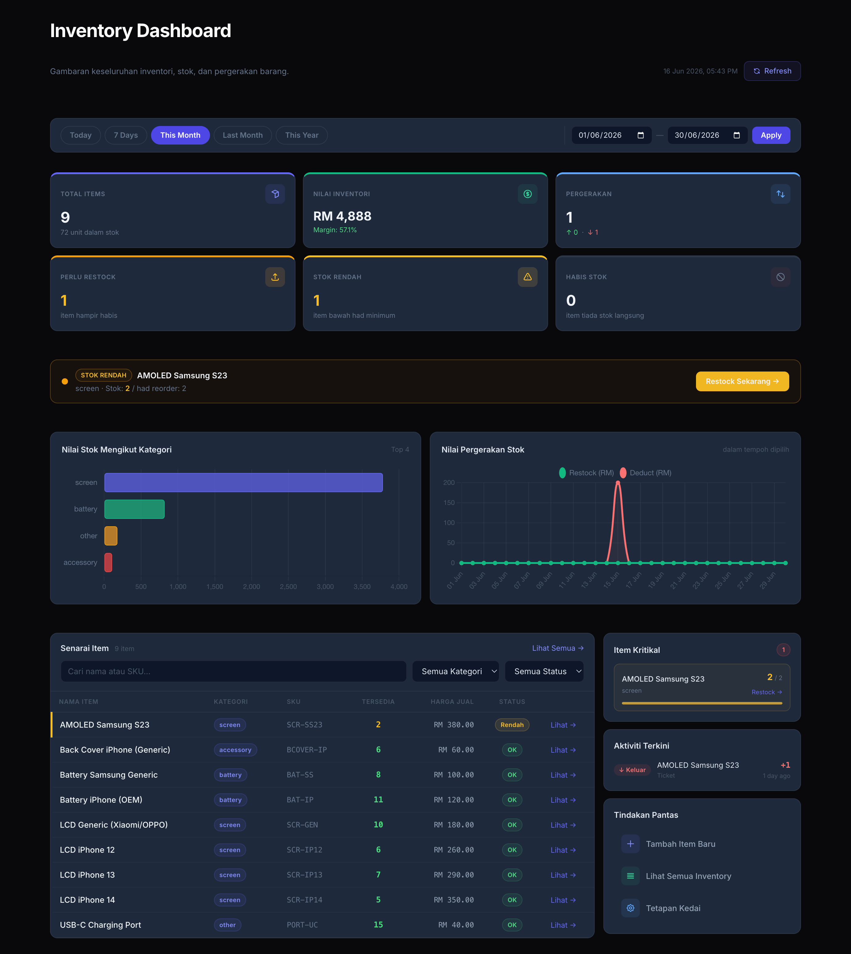Click the Battery iPhone (OEM) item name
The image size is (851, 954).
[101, 800]
